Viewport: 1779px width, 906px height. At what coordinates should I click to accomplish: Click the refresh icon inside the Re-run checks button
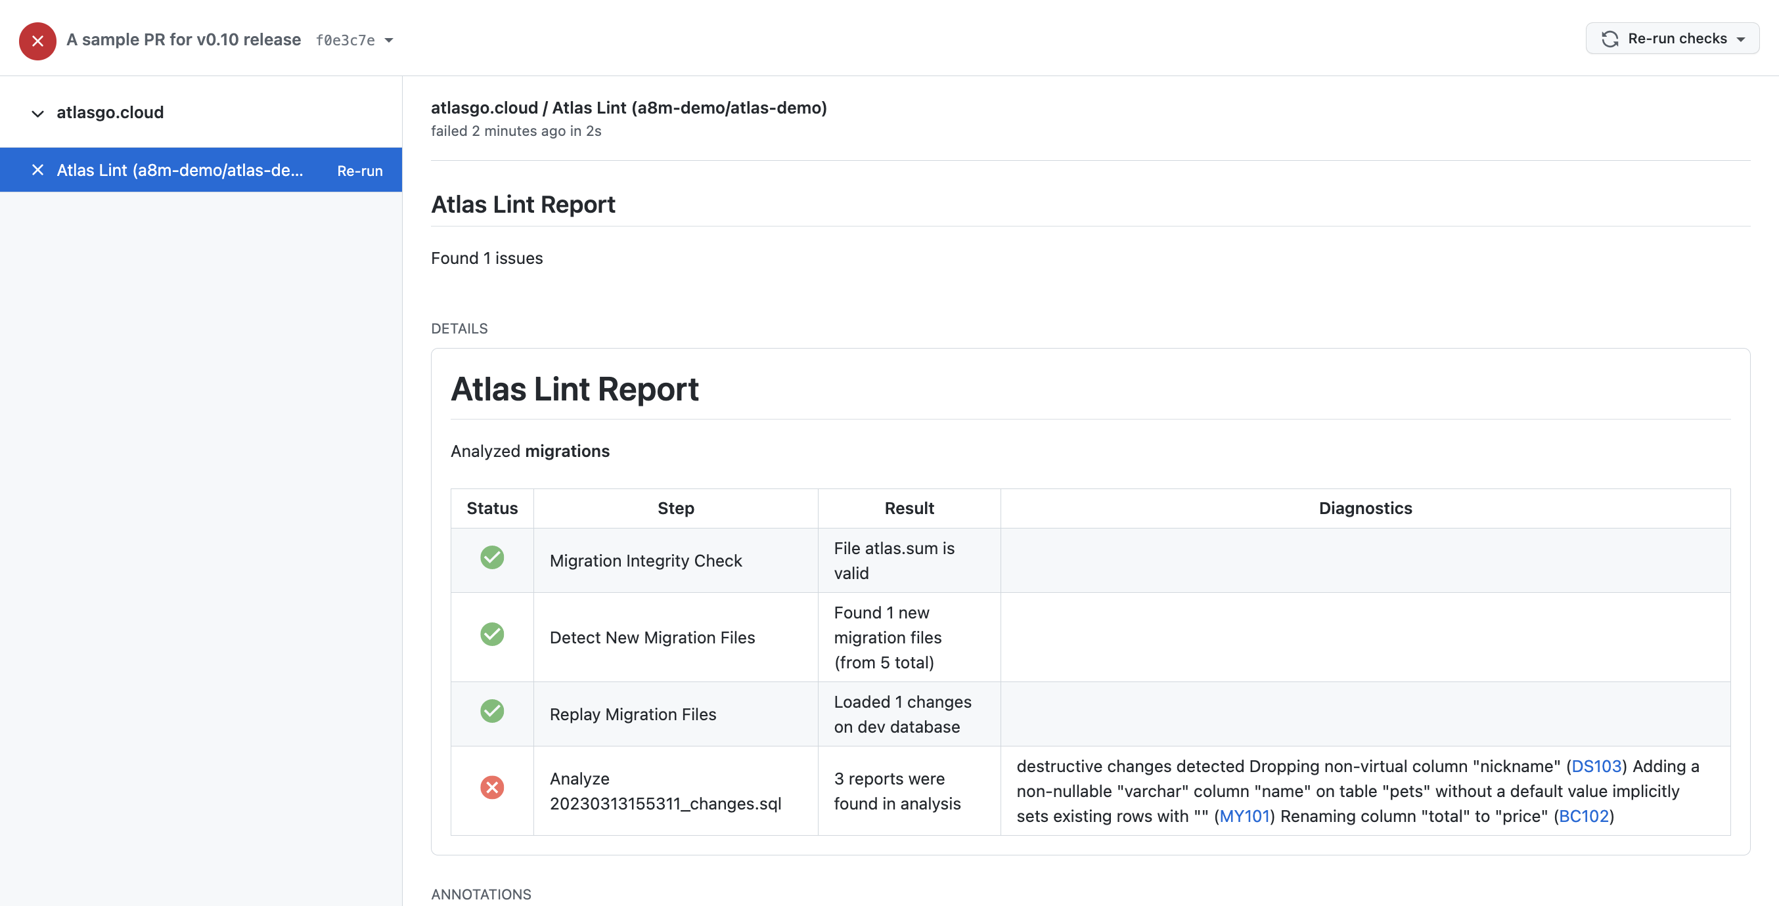(1611, 38)
